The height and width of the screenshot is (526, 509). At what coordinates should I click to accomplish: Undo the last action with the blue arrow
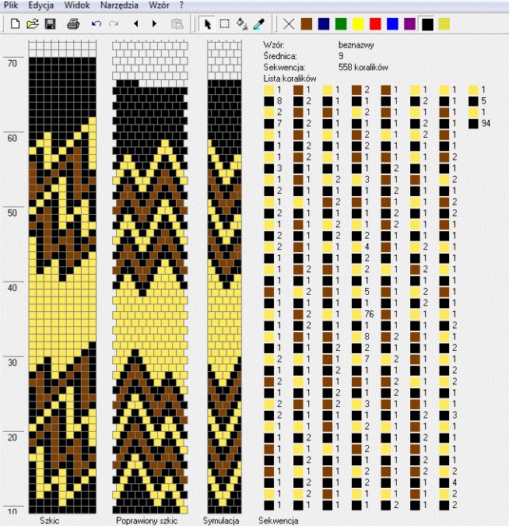pyautogui.click(x=97, y=24)
